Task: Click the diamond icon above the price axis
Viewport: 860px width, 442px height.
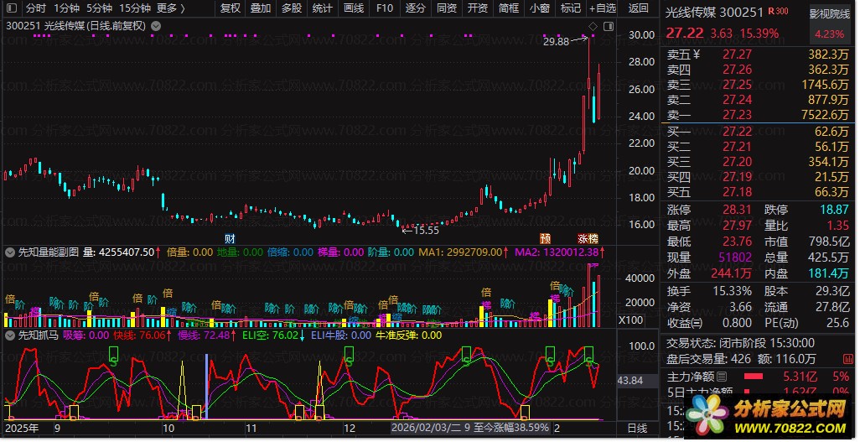Action: pos(593,26)
